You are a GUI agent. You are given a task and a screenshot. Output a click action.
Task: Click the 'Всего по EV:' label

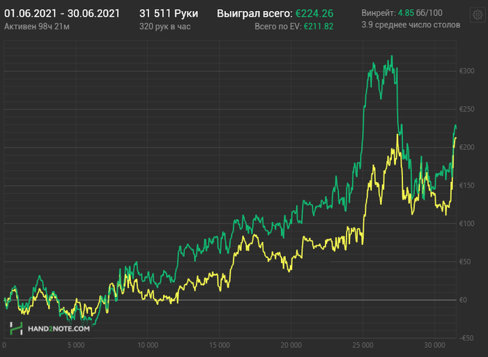click(278, 26)
